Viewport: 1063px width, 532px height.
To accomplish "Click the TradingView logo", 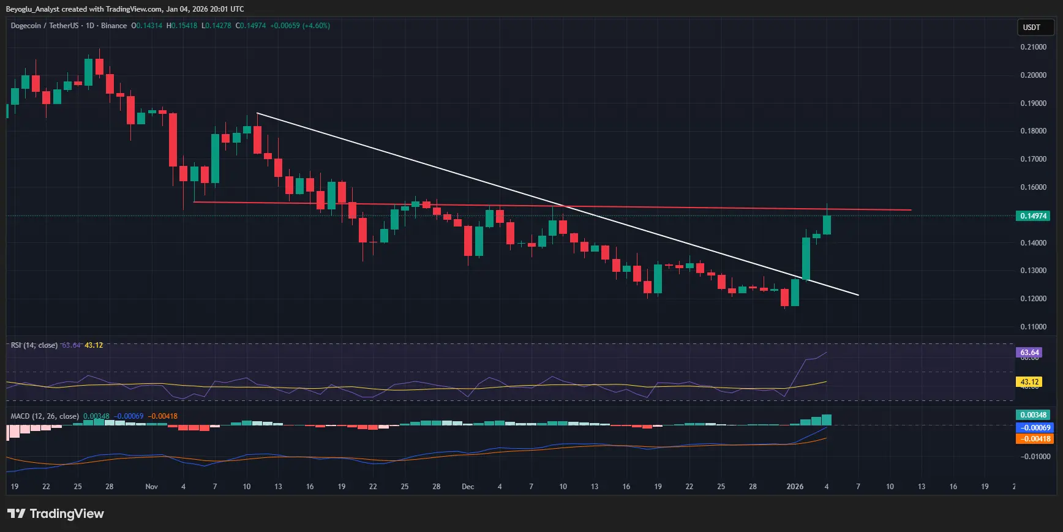I will [56, 514].
